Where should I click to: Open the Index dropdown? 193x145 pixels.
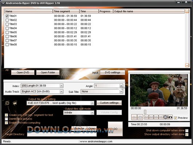click(61, 86)
